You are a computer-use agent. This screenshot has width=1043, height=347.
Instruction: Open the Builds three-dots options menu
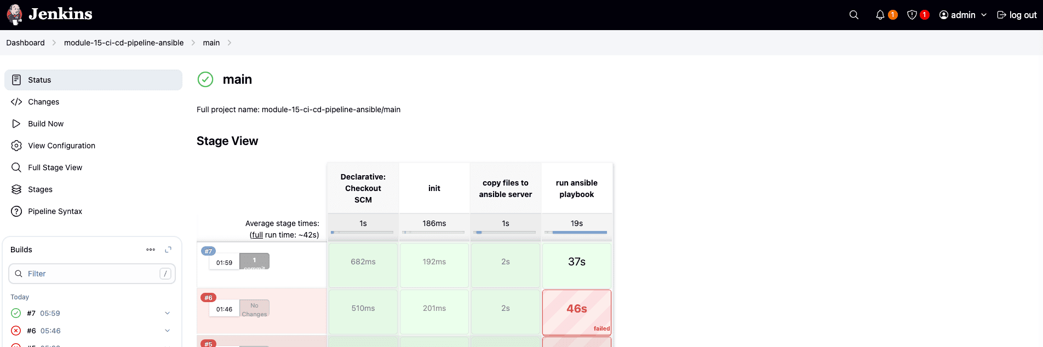[x=151, y=250]
